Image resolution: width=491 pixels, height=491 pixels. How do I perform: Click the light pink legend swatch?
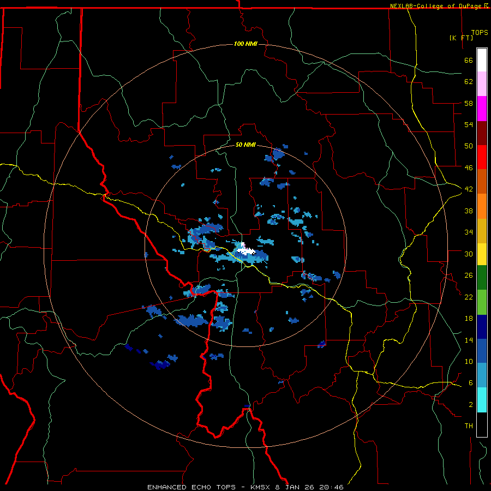point(482,84)
